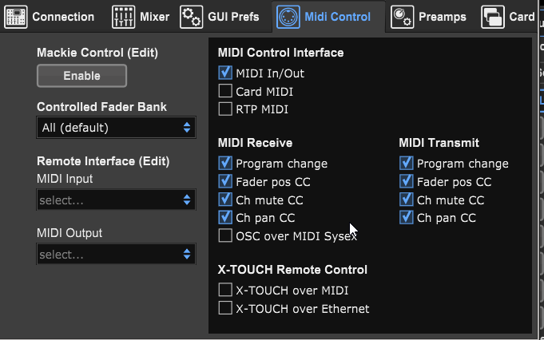
Task: Enable the Card MIDI checkbox
Action: click(x=225, y=91)
